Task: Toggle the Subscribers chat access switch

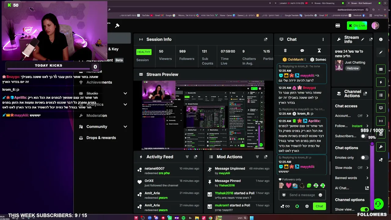Action: tap(364, 136)
